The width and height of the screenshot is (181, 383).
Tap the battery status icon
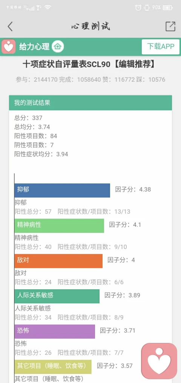[168, 8]
